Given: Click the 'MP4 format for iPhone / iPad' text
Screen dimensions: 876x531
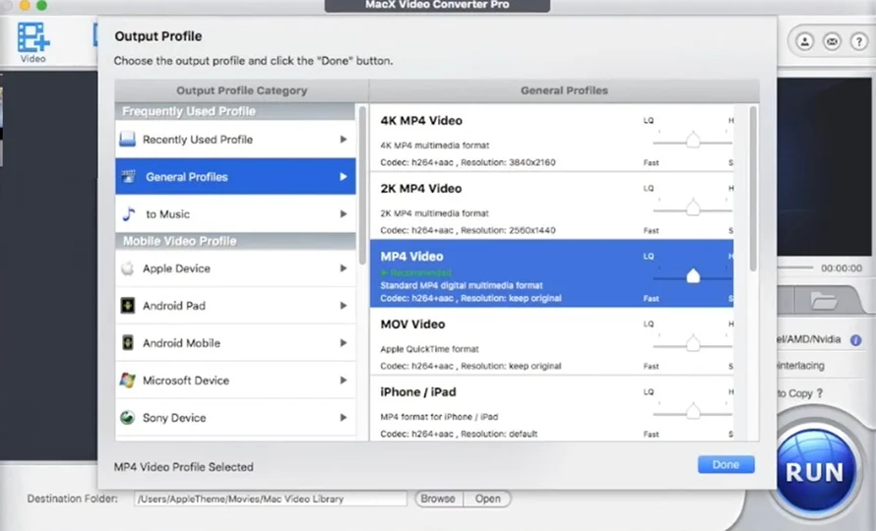Looking at the screenshot, I should 439,417.
